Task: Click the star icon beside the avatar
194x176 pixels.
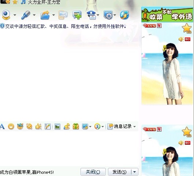Action: 15,2
